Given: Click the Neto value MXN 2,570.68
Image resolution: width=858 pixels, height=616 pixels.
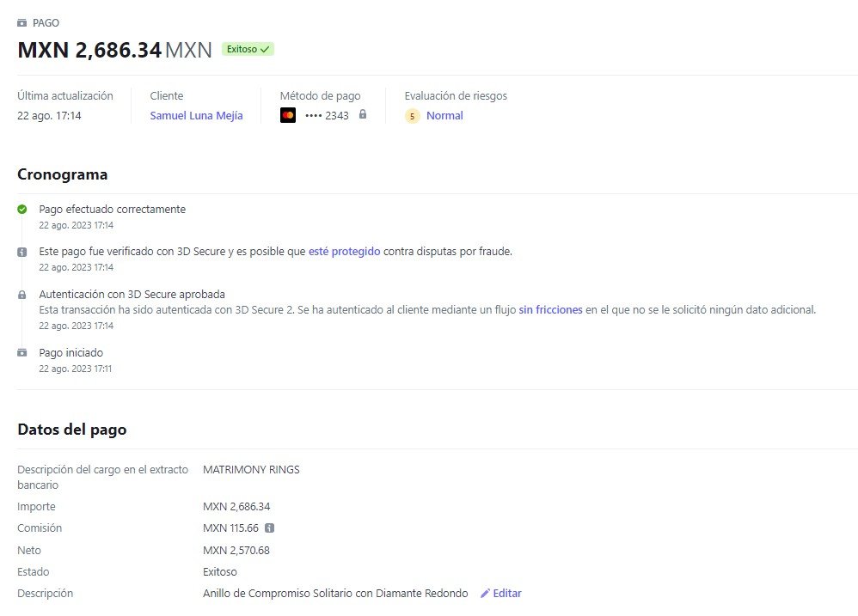Looking at the screenshot, I should coord(236,551).
